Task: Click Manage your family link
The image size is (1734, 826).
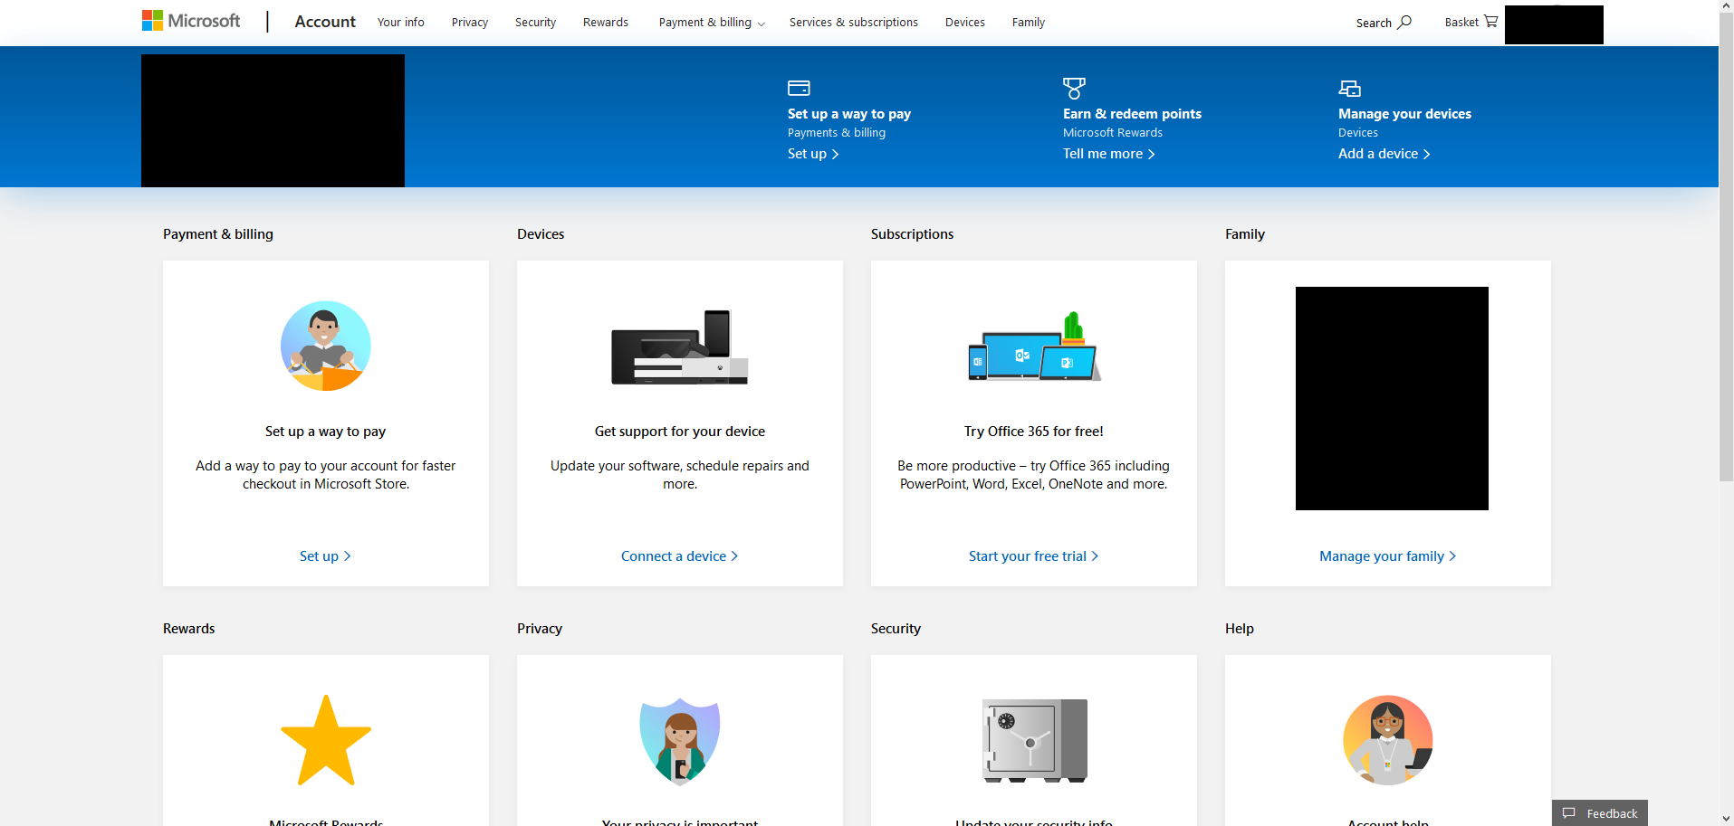Action: pos(1388,556)
